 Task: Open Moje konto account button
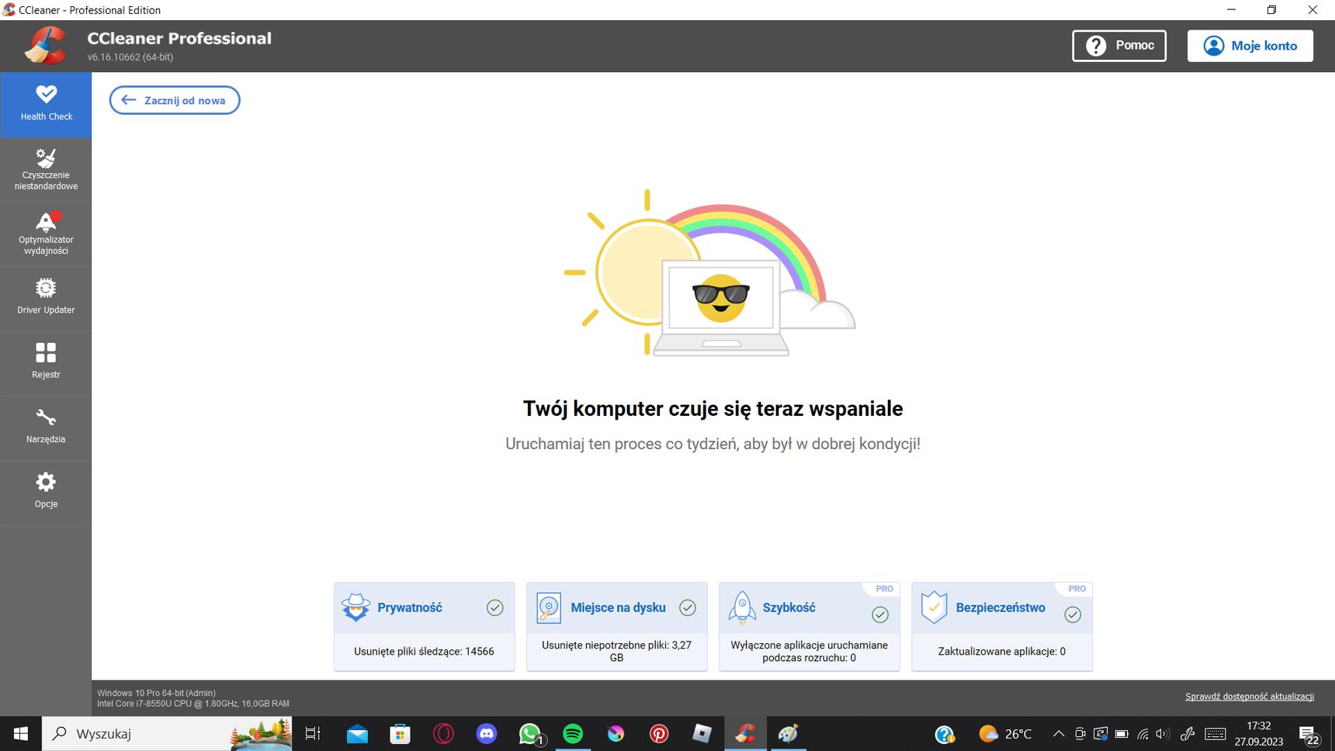click(x=1250, y=46)
